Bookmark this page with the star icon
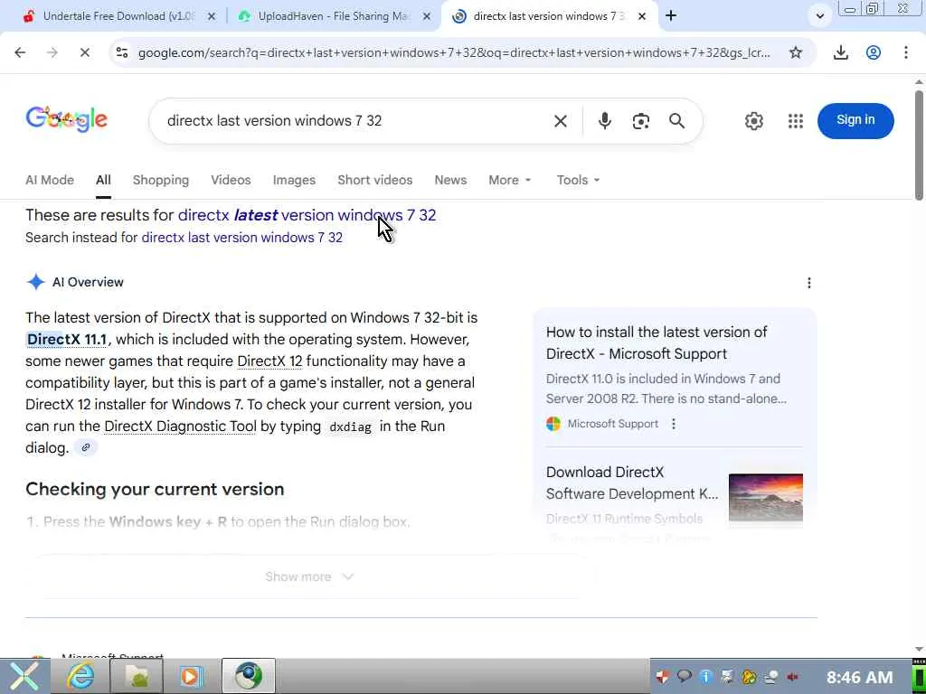Image resolution: width=926 pixels, height=694 pixels. [x=796, y=52]
